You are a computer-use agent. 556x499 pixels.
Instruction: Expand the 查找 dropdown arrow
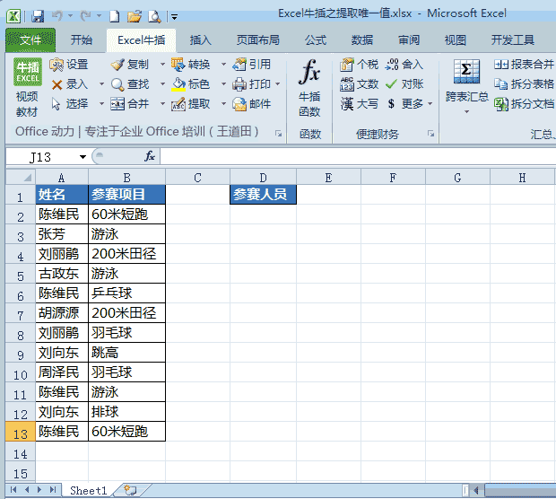(162, 84)
